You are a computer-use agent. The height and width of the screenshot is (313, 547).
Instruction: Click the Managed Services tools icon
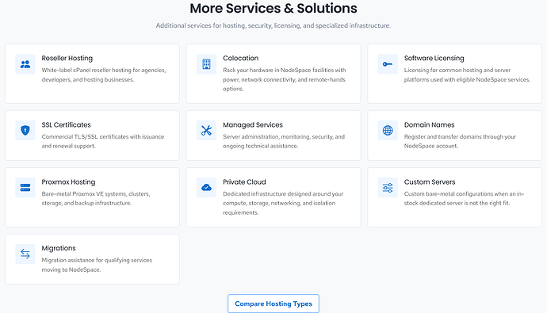[x=207, y=131]
